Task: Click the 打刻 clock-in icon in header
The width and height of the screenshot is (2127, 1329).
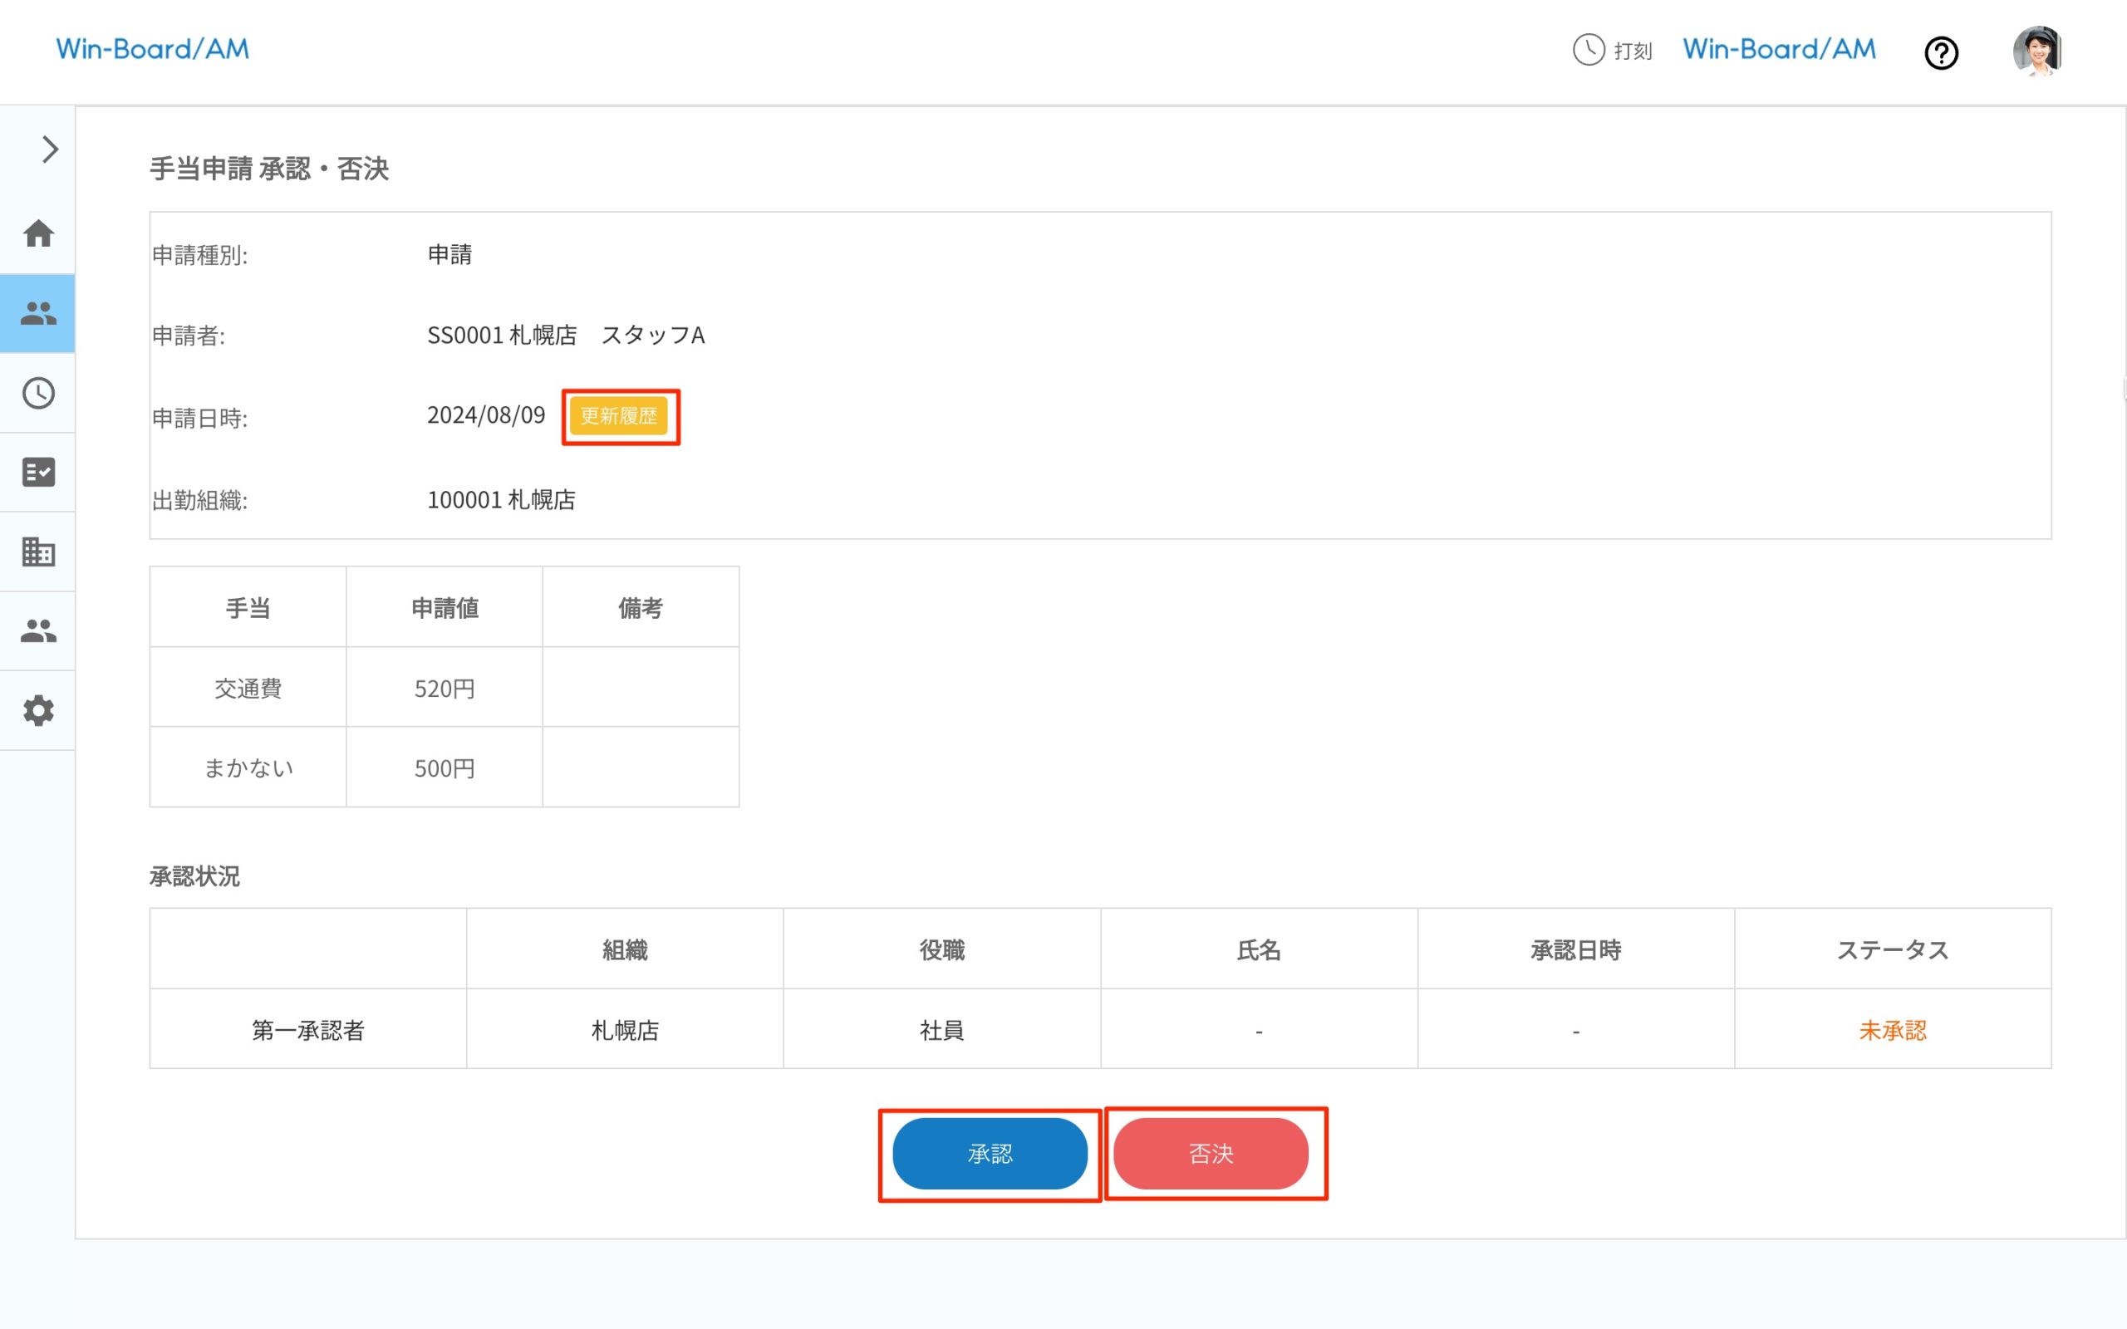Action: (x=1612, y=50)
